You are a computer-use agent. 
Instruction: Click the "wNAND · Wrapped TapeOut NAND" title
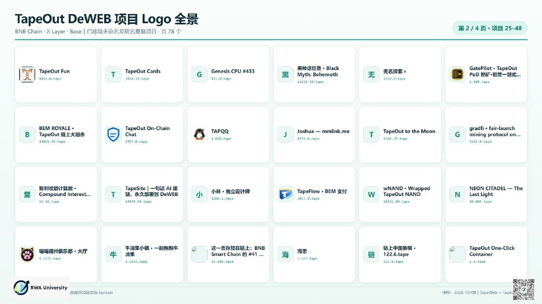coord(406,191)
